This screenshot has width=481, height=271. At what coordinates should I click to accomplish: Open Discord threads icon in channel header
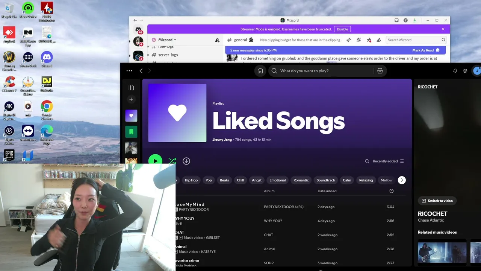tap(349, 40)
